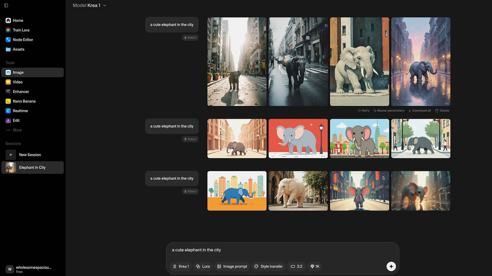Click Reuse parameters link

tap(389, 111)
